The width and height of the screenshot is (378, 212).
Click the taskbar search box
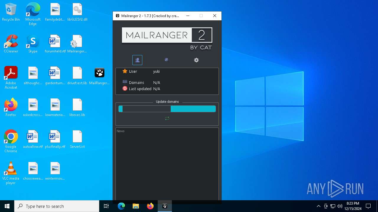tap(57, 206)
